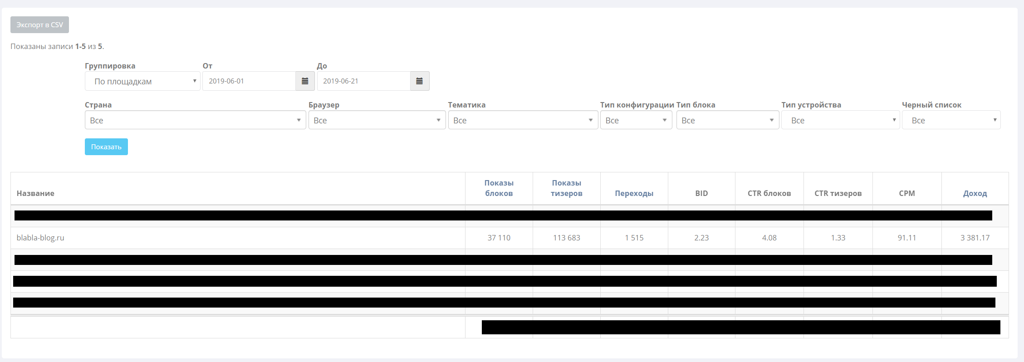
Task: Expand the Тип блока dropdown
Action: [728, 120]
